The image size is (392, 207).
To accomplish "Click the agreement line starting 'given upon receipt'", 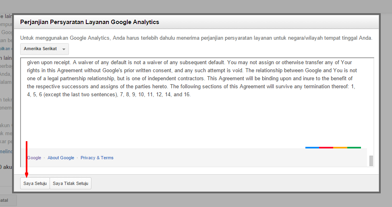I will (189, 63).
